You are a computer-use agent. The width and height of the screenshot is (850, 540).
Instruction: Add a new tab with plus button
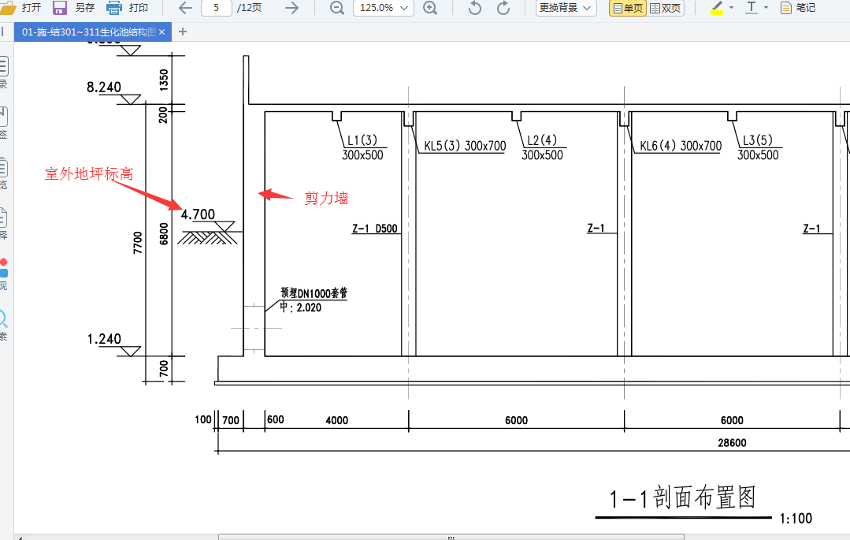point(183,32)
